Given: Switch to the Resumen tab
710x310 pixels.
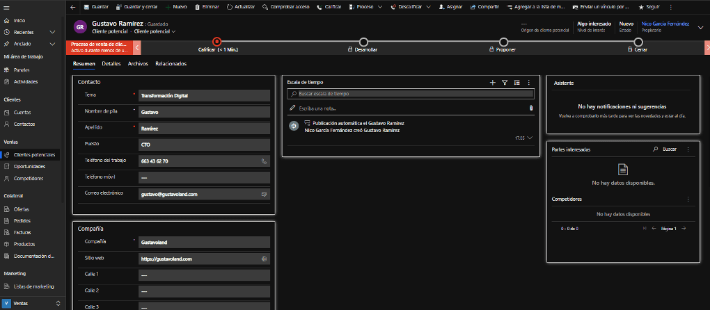Looking at the screenshot, I should click(84, 64).
